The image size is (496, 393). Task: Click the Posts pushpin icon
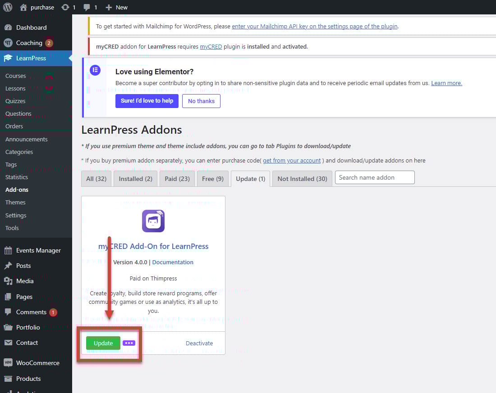tap(8, 266)
